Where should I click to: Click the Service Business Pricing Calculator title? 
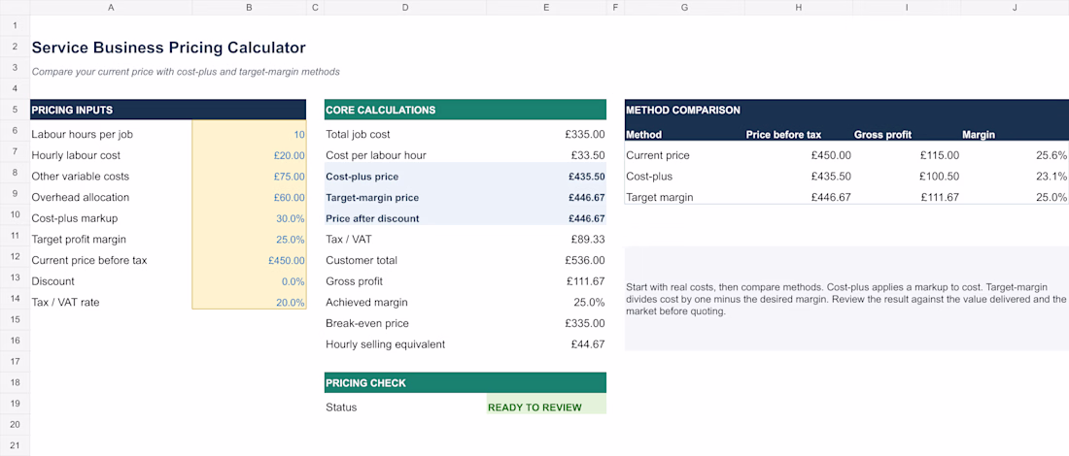pyautogui.click(x=168, y=48)
